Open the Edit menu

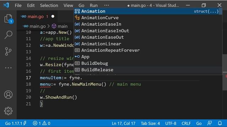pyautogui.click(x=31, y=6)
